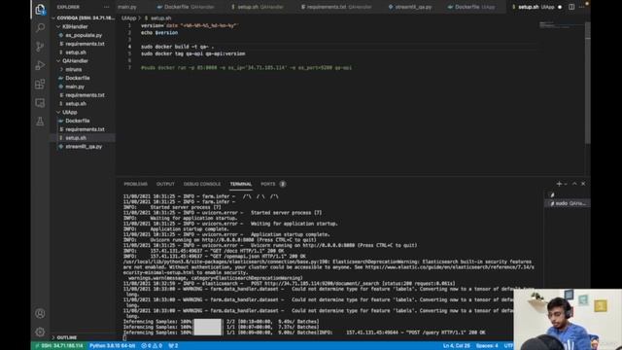Open the Manage gear icon
Image resolution: width=622 pixels, height=350 pixels.
coord(40,332)
